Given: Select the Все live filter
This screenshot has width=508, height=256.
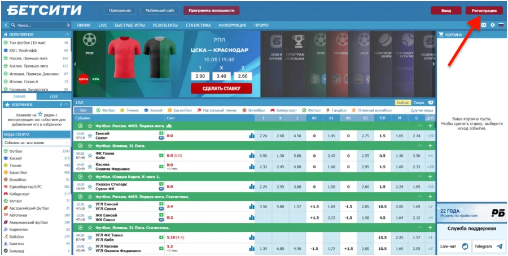Looking at the screenshot, I should (x=84, y=110).
